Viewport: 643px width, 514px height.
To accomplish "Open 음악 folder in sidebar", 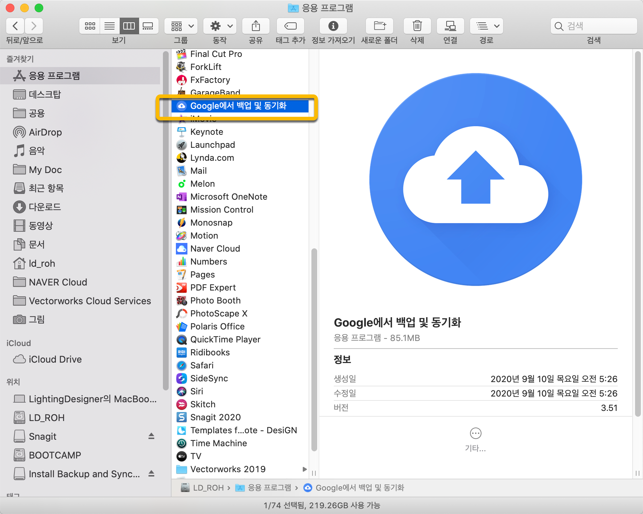I will pyautogui.click(x=80, y=151).
